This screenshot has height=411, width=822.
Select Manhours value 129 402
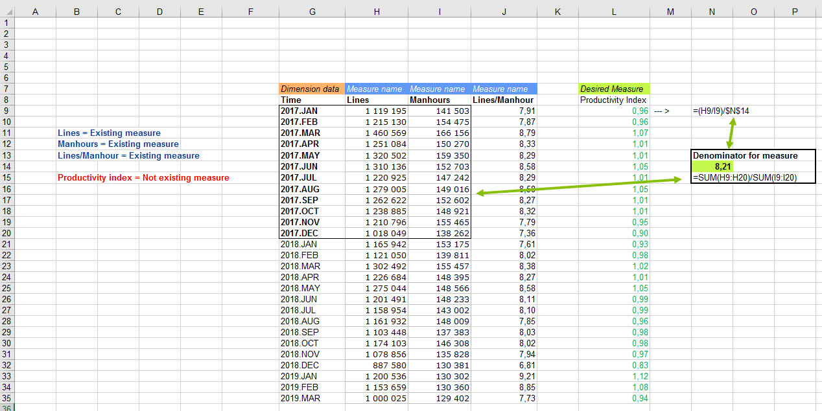coord(439,398)
